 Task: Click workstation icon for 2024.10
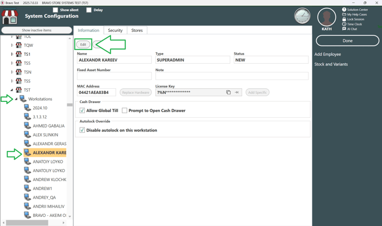(x=27, y=108)
